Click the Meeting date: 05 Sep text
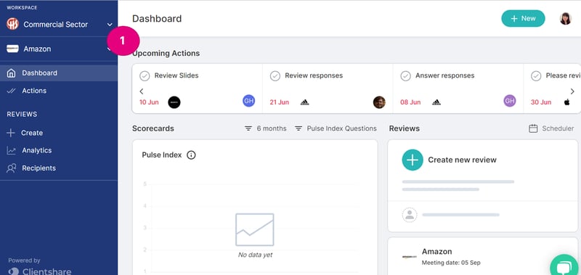Screen dimensions: 581x275 (451, 263)
